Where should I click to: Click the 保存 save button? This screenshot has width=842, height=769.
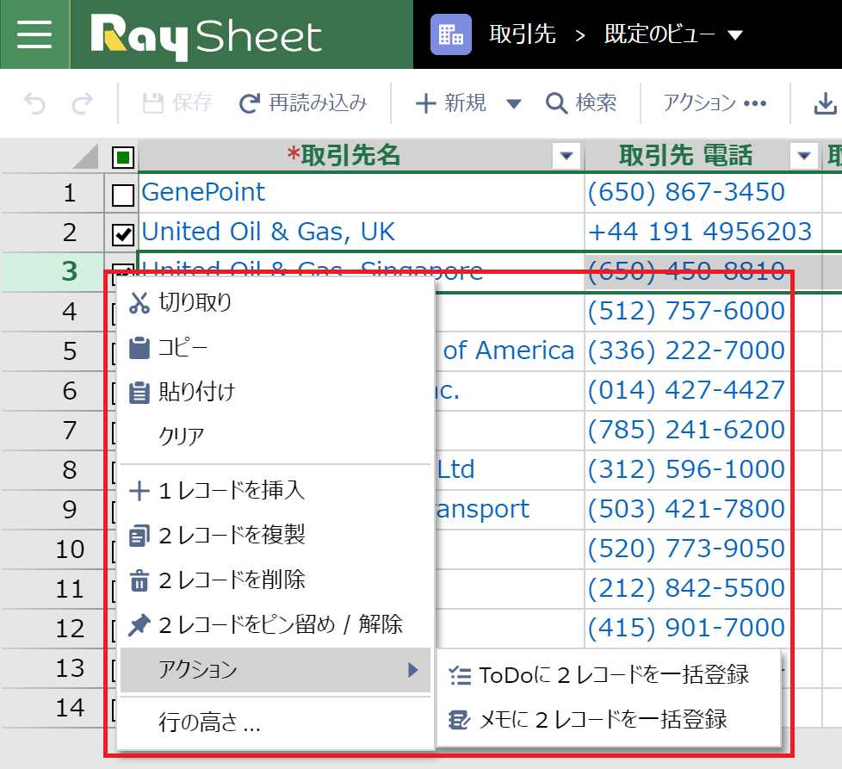click(177, 102)
